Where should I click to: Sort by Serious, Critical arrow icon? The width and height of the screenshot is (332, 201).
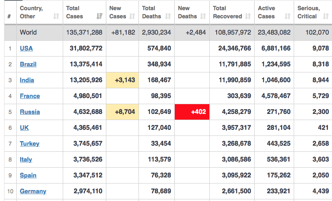[325, 16]
